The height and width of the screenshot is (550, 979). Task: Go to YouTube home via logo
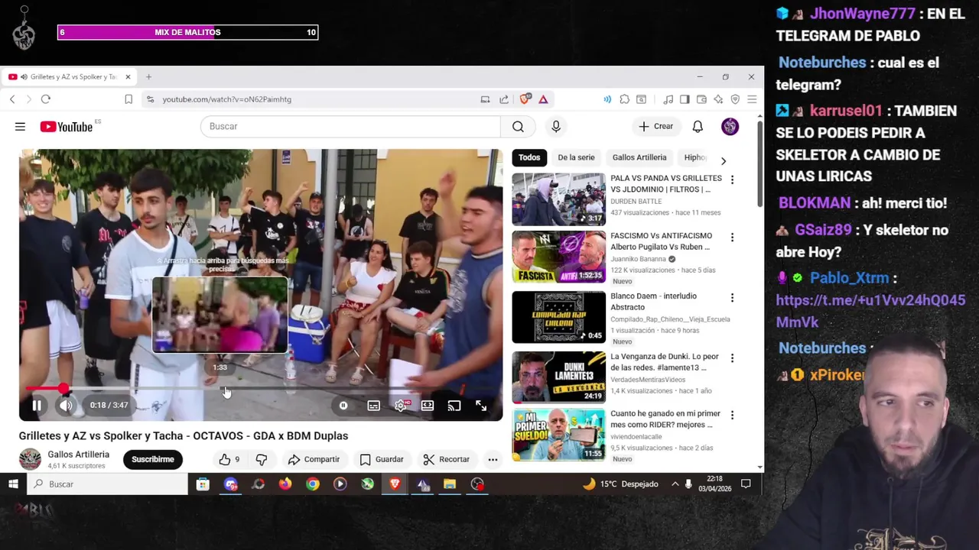pos(67,127)
